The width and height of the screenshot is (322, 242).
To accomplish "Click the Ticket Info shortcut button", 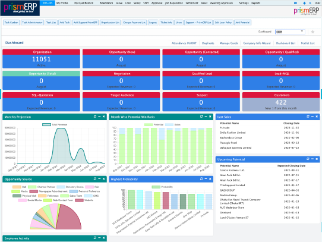I will [166, 23].
